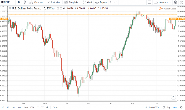Open the candlestick chart style selector
This screenshot has height=110, width=185.
(x=25, y=2)
